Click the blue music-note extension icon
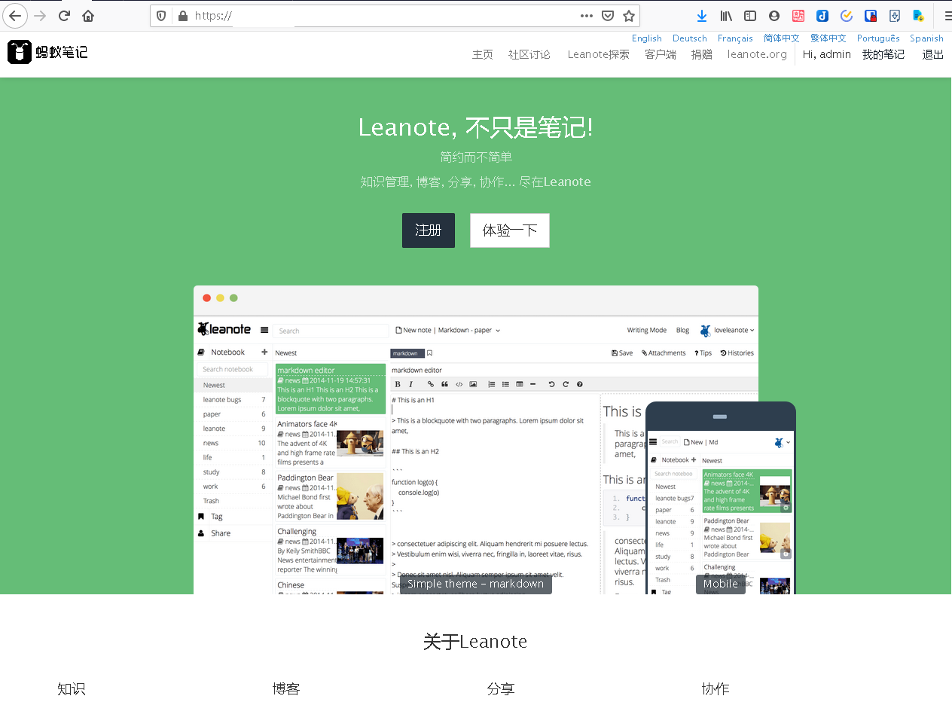 coord(822,16)
